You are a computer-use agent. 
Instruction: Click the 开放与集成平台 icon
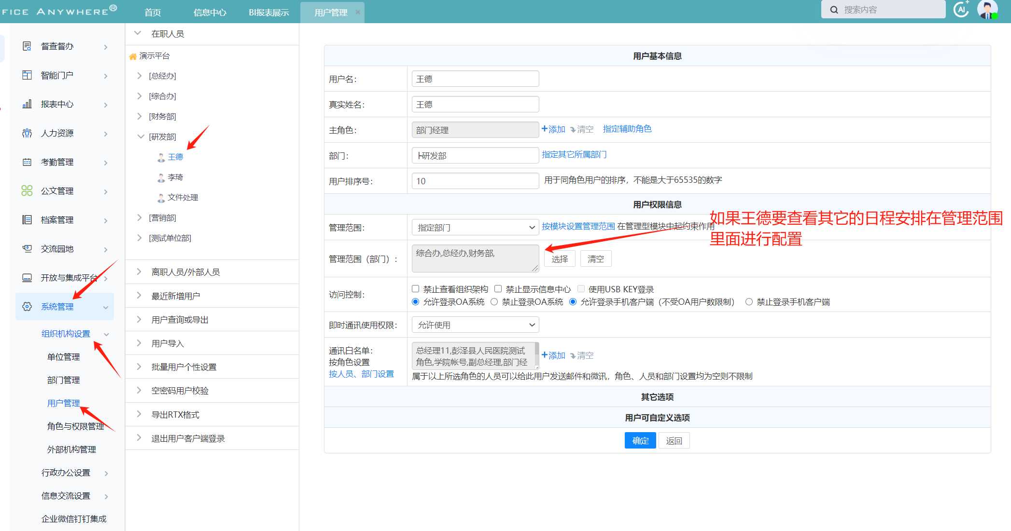click(27, 278)
